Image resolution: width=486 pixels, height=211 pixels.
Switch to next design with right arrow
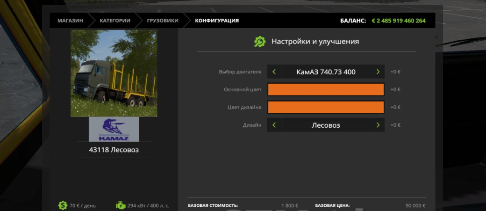378,125
